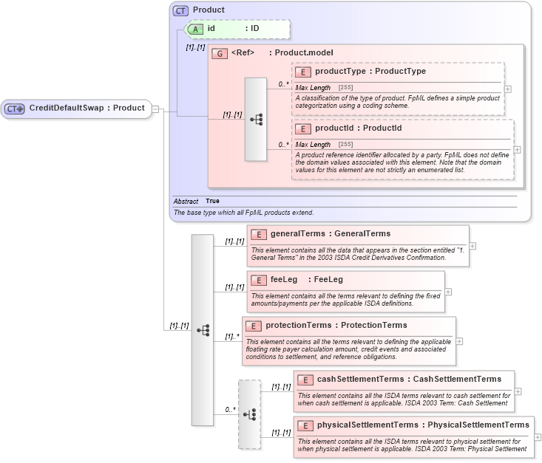This screenshot has width=542, height=463.
Task: Select the A attribute icon for id
Action: (194, 29)
